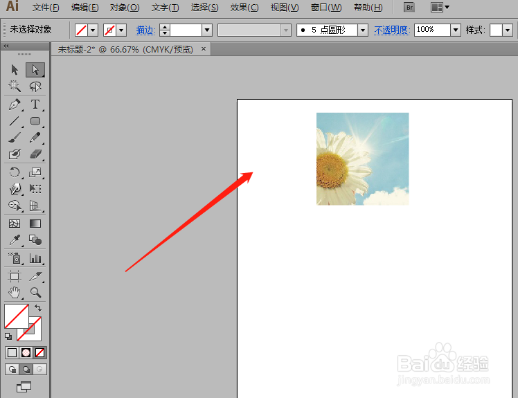Open the 帮助(H) menu
Screen dimensions: 518x398
pos(368,7)
